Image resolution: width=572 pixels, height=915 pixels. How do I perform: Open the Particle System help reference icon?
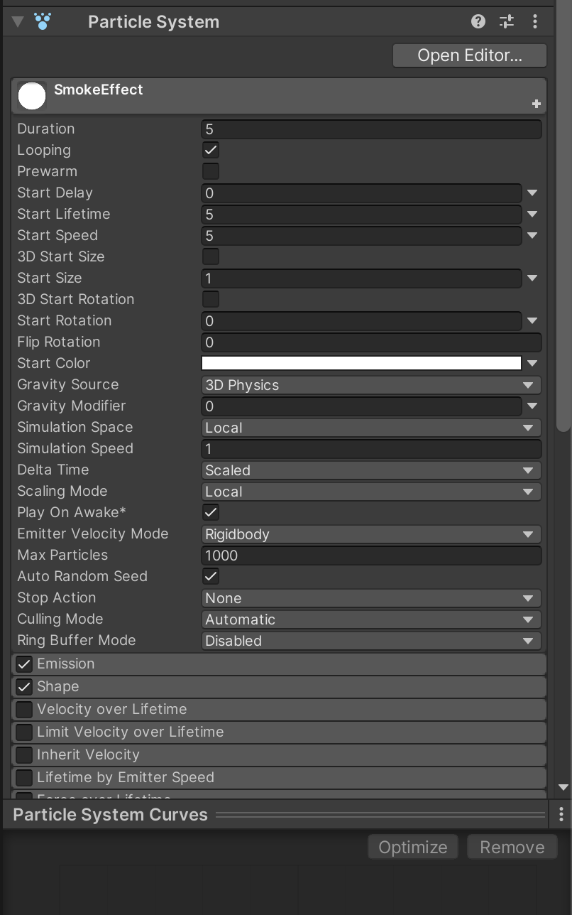(478, 22)
